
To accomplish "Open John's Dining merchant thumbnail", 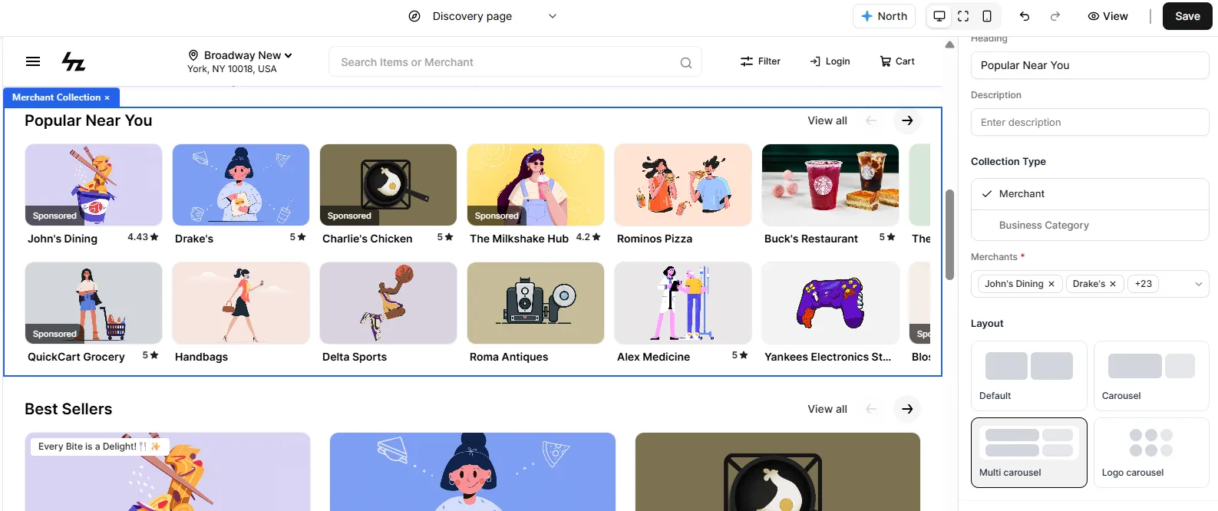I will (x=94, y=185).
